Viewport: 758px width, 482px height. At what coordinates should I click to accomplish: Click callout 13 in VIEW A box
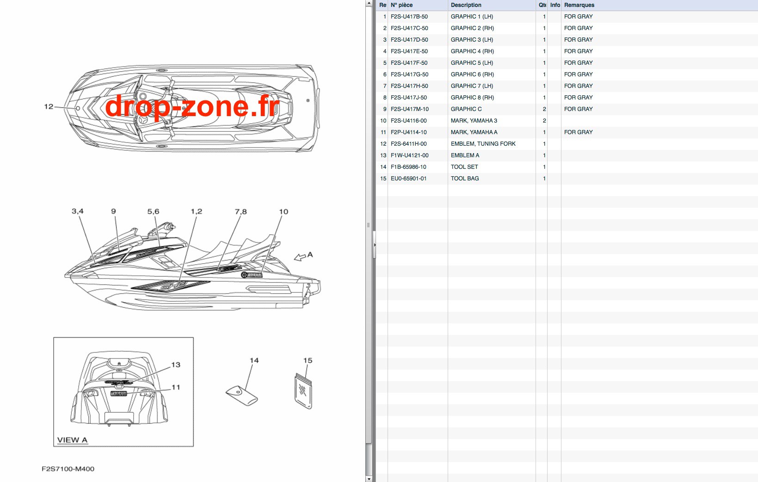coord(176,365)
